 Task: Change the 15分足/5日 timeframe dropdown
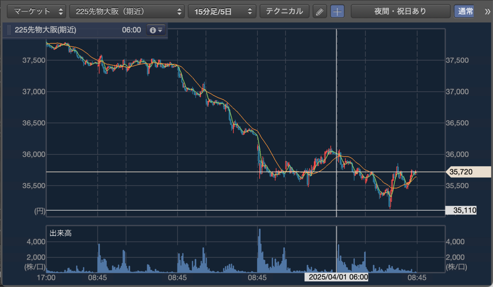pyautogui.click(x=222, y=11)
